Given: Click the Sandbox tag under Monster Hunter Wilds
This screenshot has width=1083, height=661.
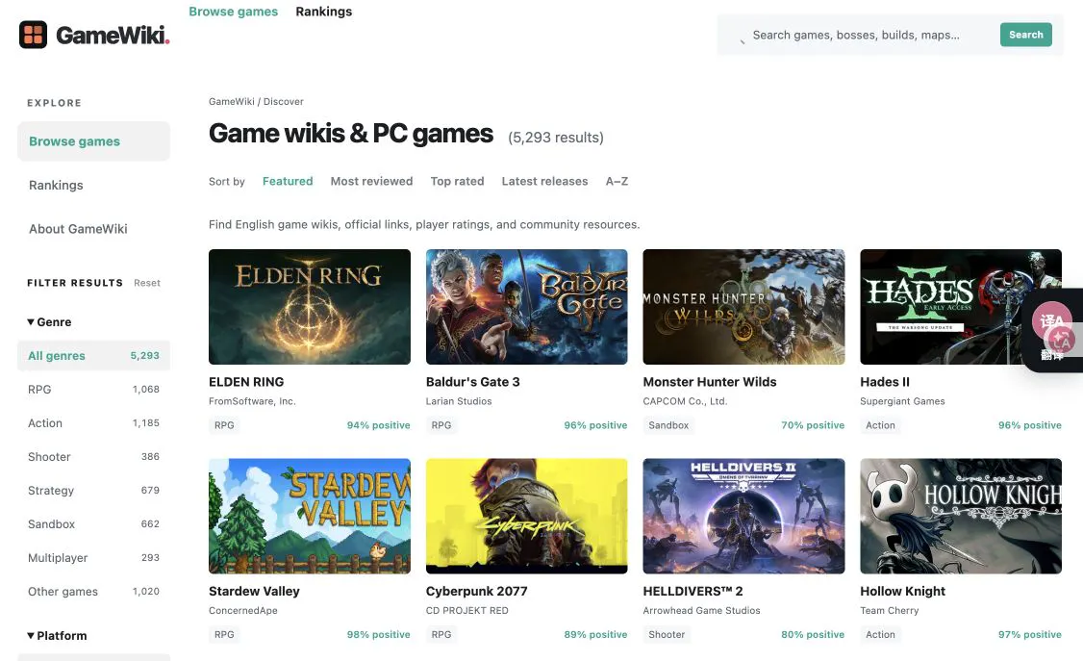Looking at the screenshot, I should (668, 425).
